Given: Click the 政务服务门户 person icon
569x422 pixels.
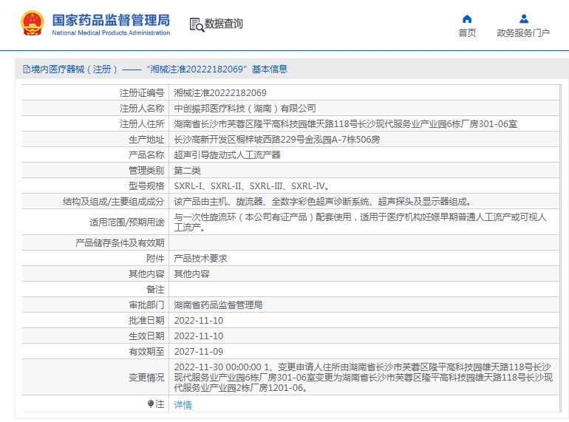Looking at the screenshot, I should 524,18.
